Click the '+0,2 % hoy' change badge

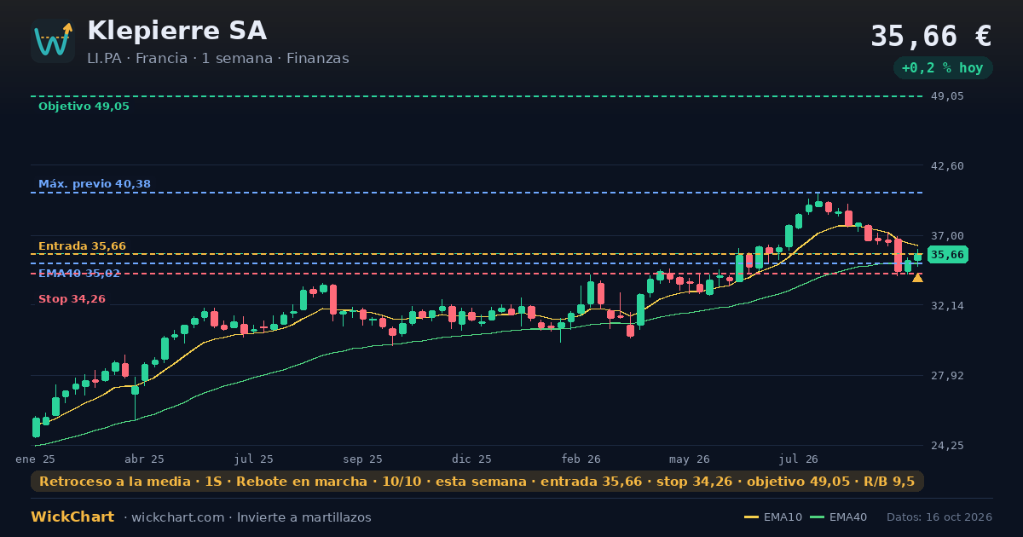click(x=942, y=68)
